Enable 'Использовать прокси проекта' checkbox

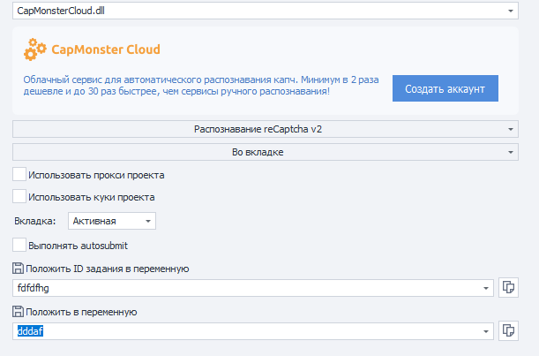19,175
